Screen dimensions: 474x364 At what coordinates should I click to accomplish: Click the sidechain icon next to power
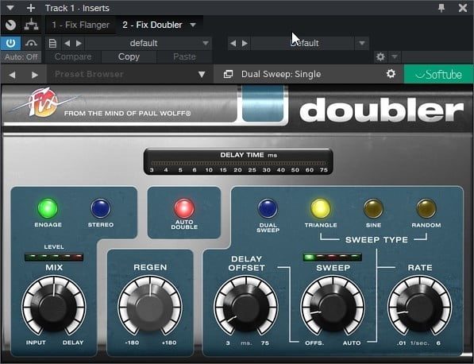coord(32,43)
